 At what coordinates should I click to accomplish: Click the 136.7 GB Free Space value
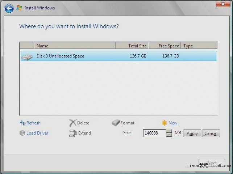tap(171, 56)
